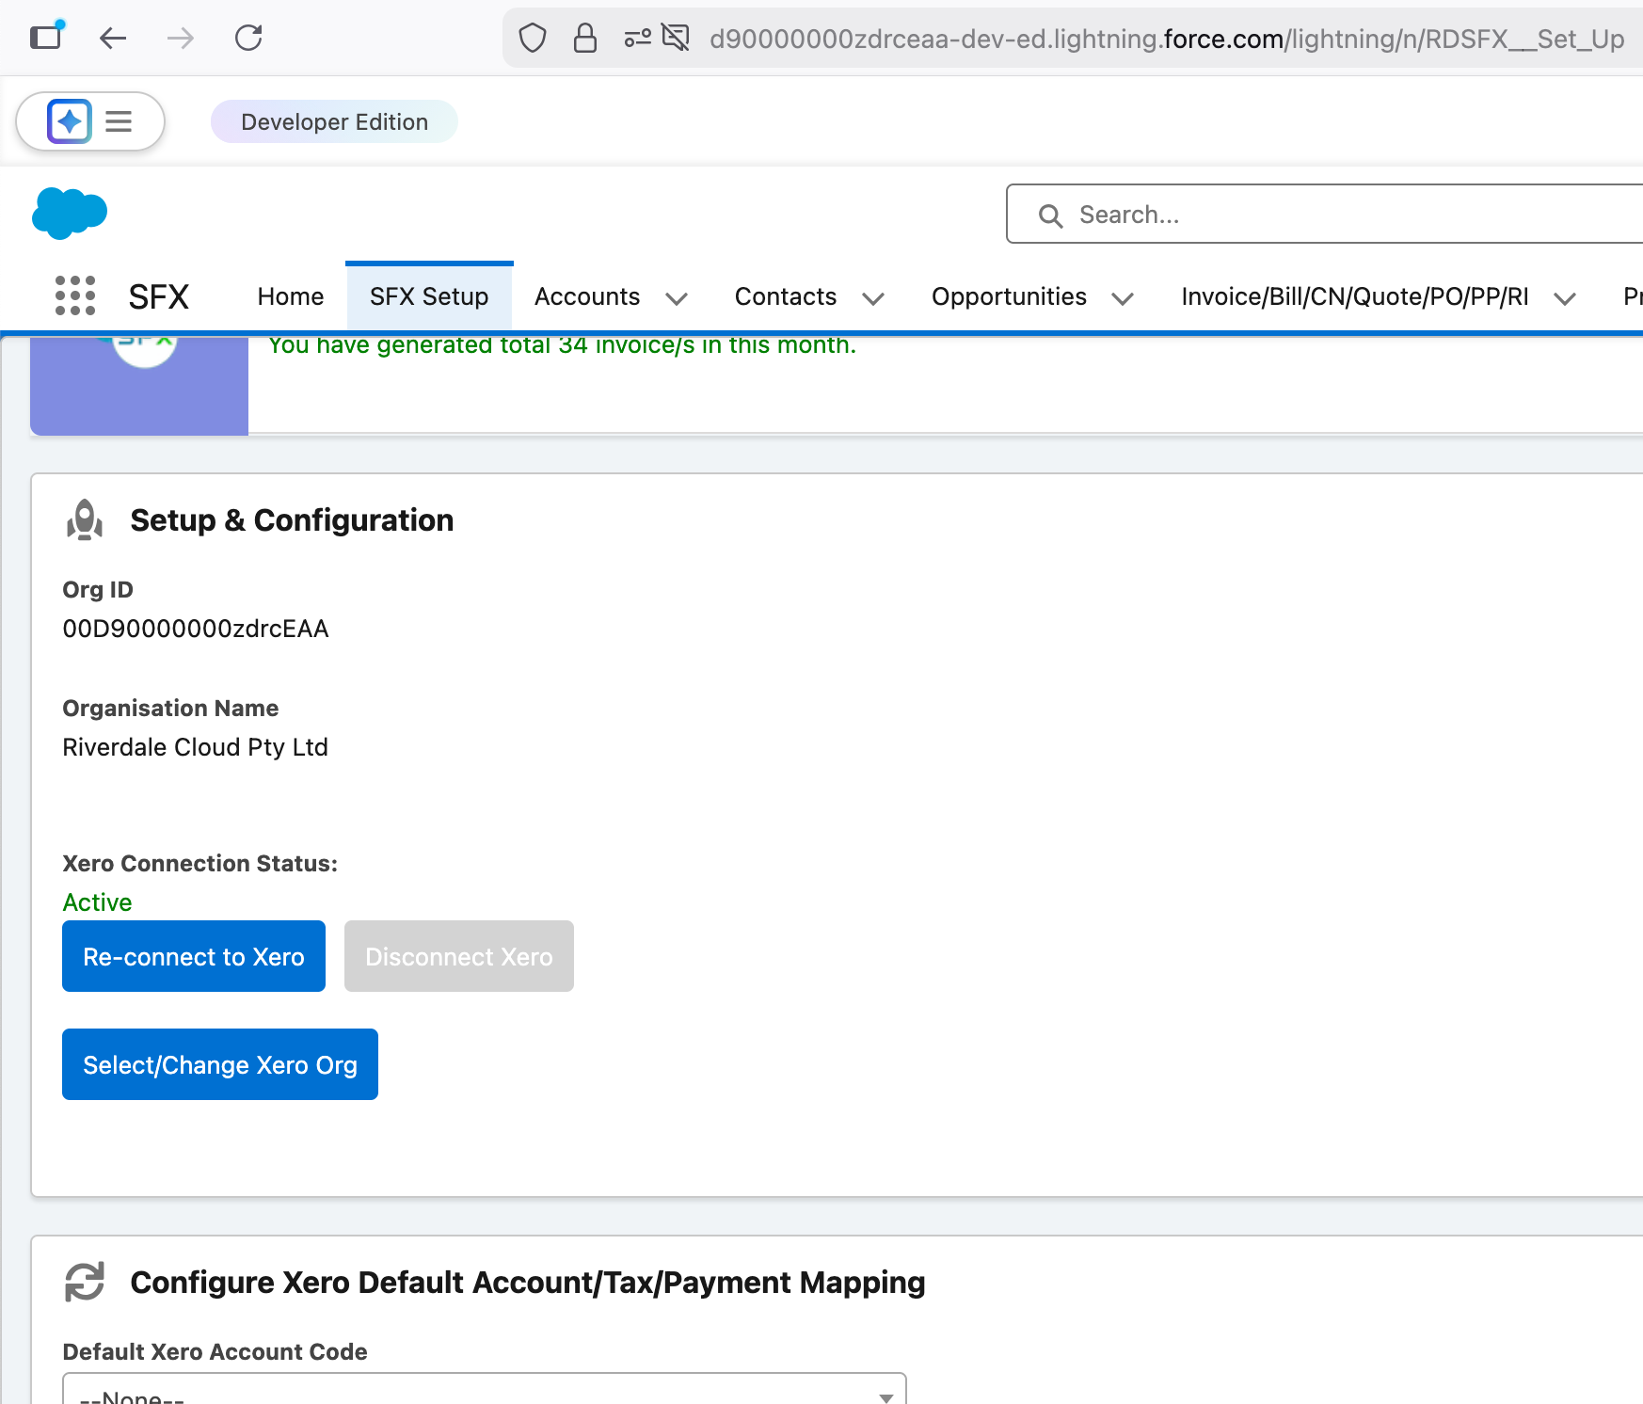
Task: Open the browser sidebar panel icon
Action: [x=45, y=38]
